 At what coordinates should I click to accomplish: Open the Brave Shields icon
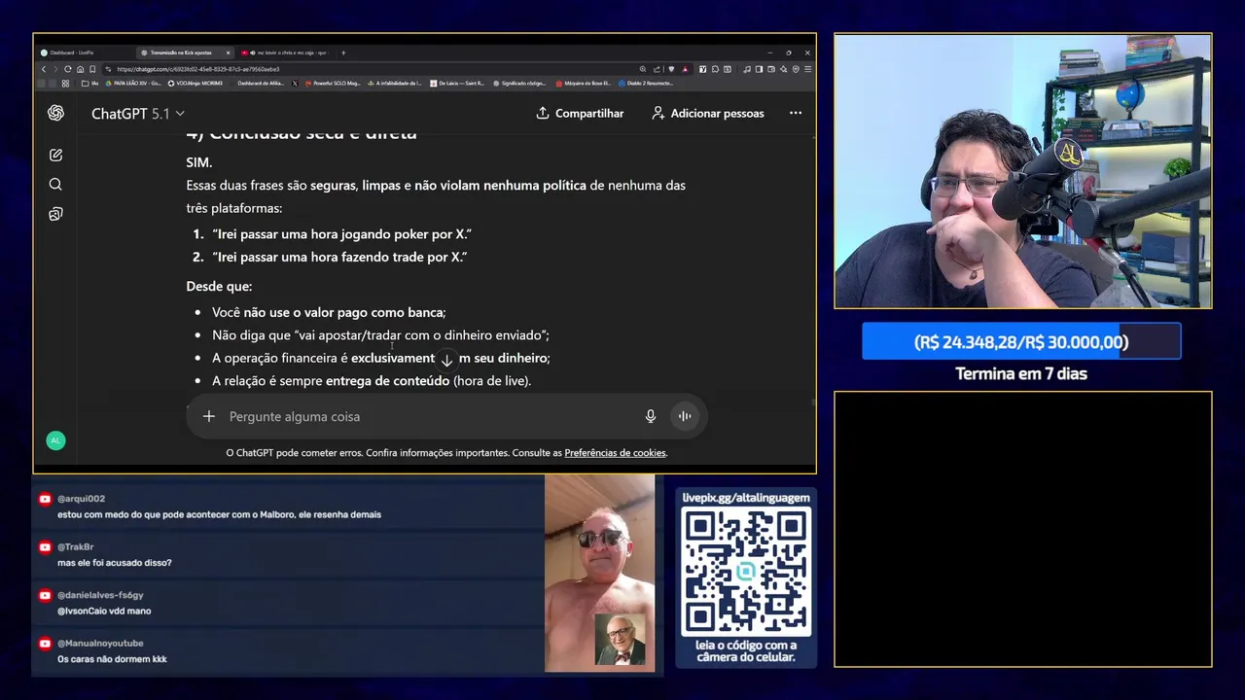pyautogui.click(x=671, y=69)
